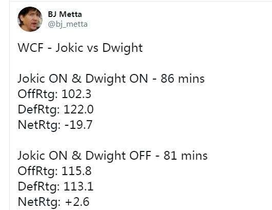The width and height of the screenshot is (272, 210).
Task: Click the '86 mins' text
Action: [x=183, y=79]
